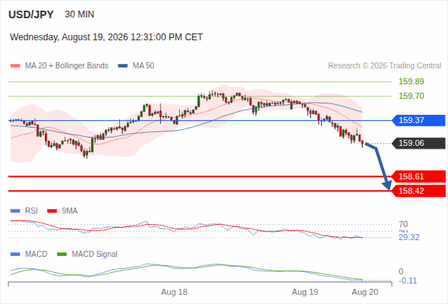The height and width of the screenshot is (304, 448).
Task: Click the MACD Signal green legend swatch
Action: point(62,254)
